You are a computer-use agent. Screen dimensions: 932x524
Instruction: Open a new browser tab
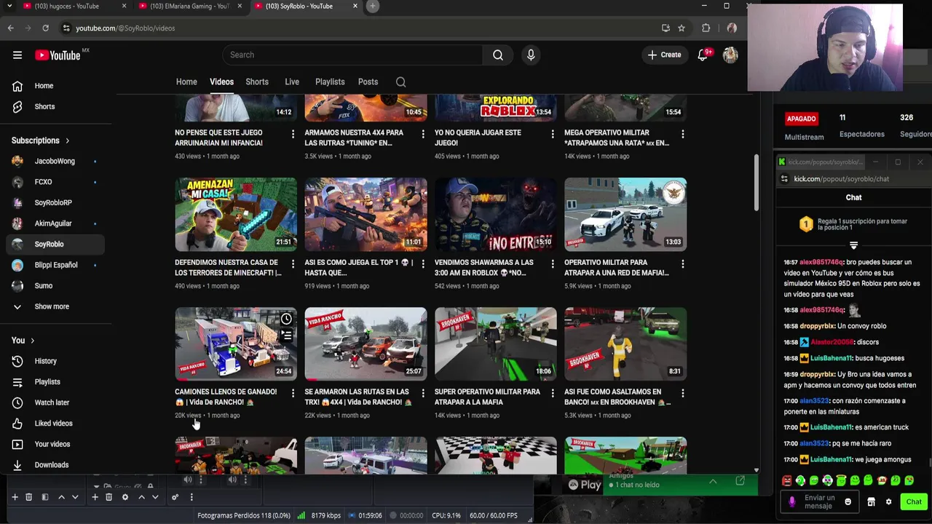(372, 6)
